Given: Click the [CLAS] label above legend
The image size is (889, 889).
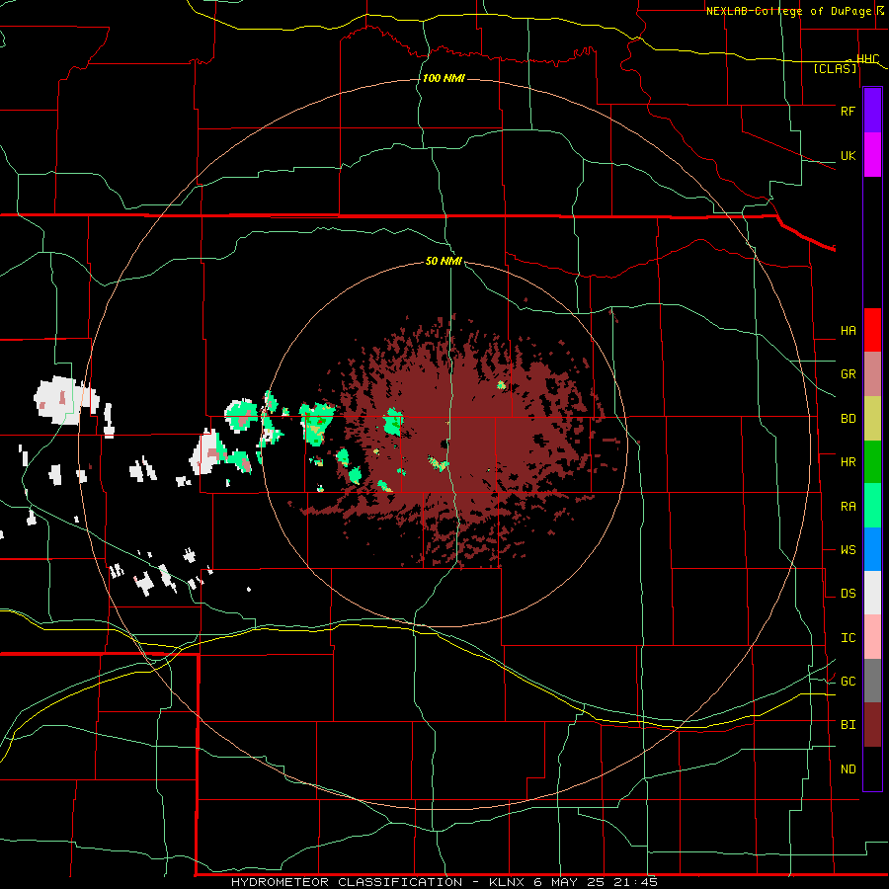Looking at the screenshot, I should click(x=835, y=68).
